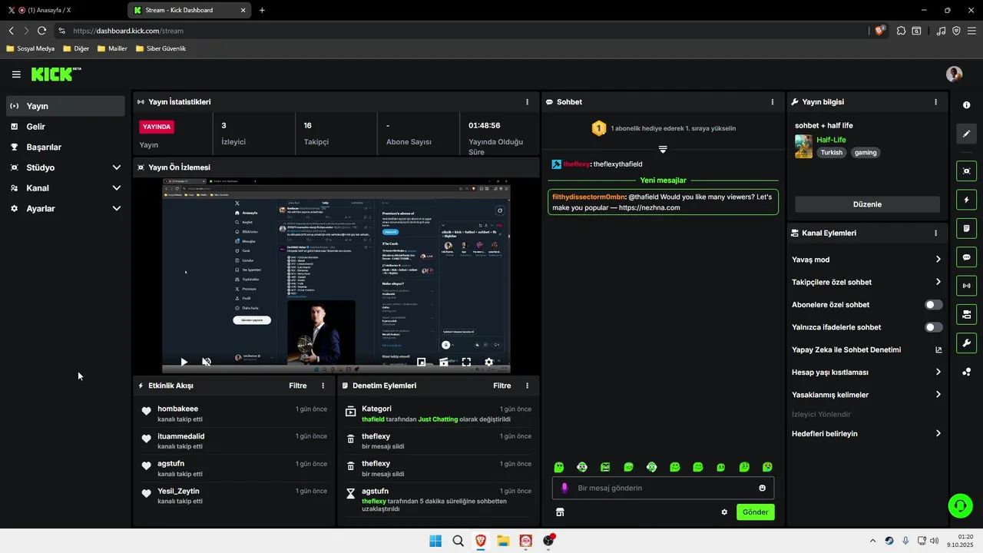Click the Turkish tag chip

[831, 152]
